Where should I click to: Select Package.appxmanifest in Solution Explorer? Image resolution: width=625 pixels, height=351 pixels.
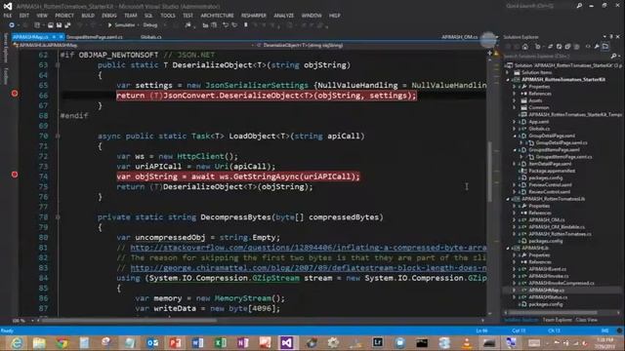pos(552,171)
